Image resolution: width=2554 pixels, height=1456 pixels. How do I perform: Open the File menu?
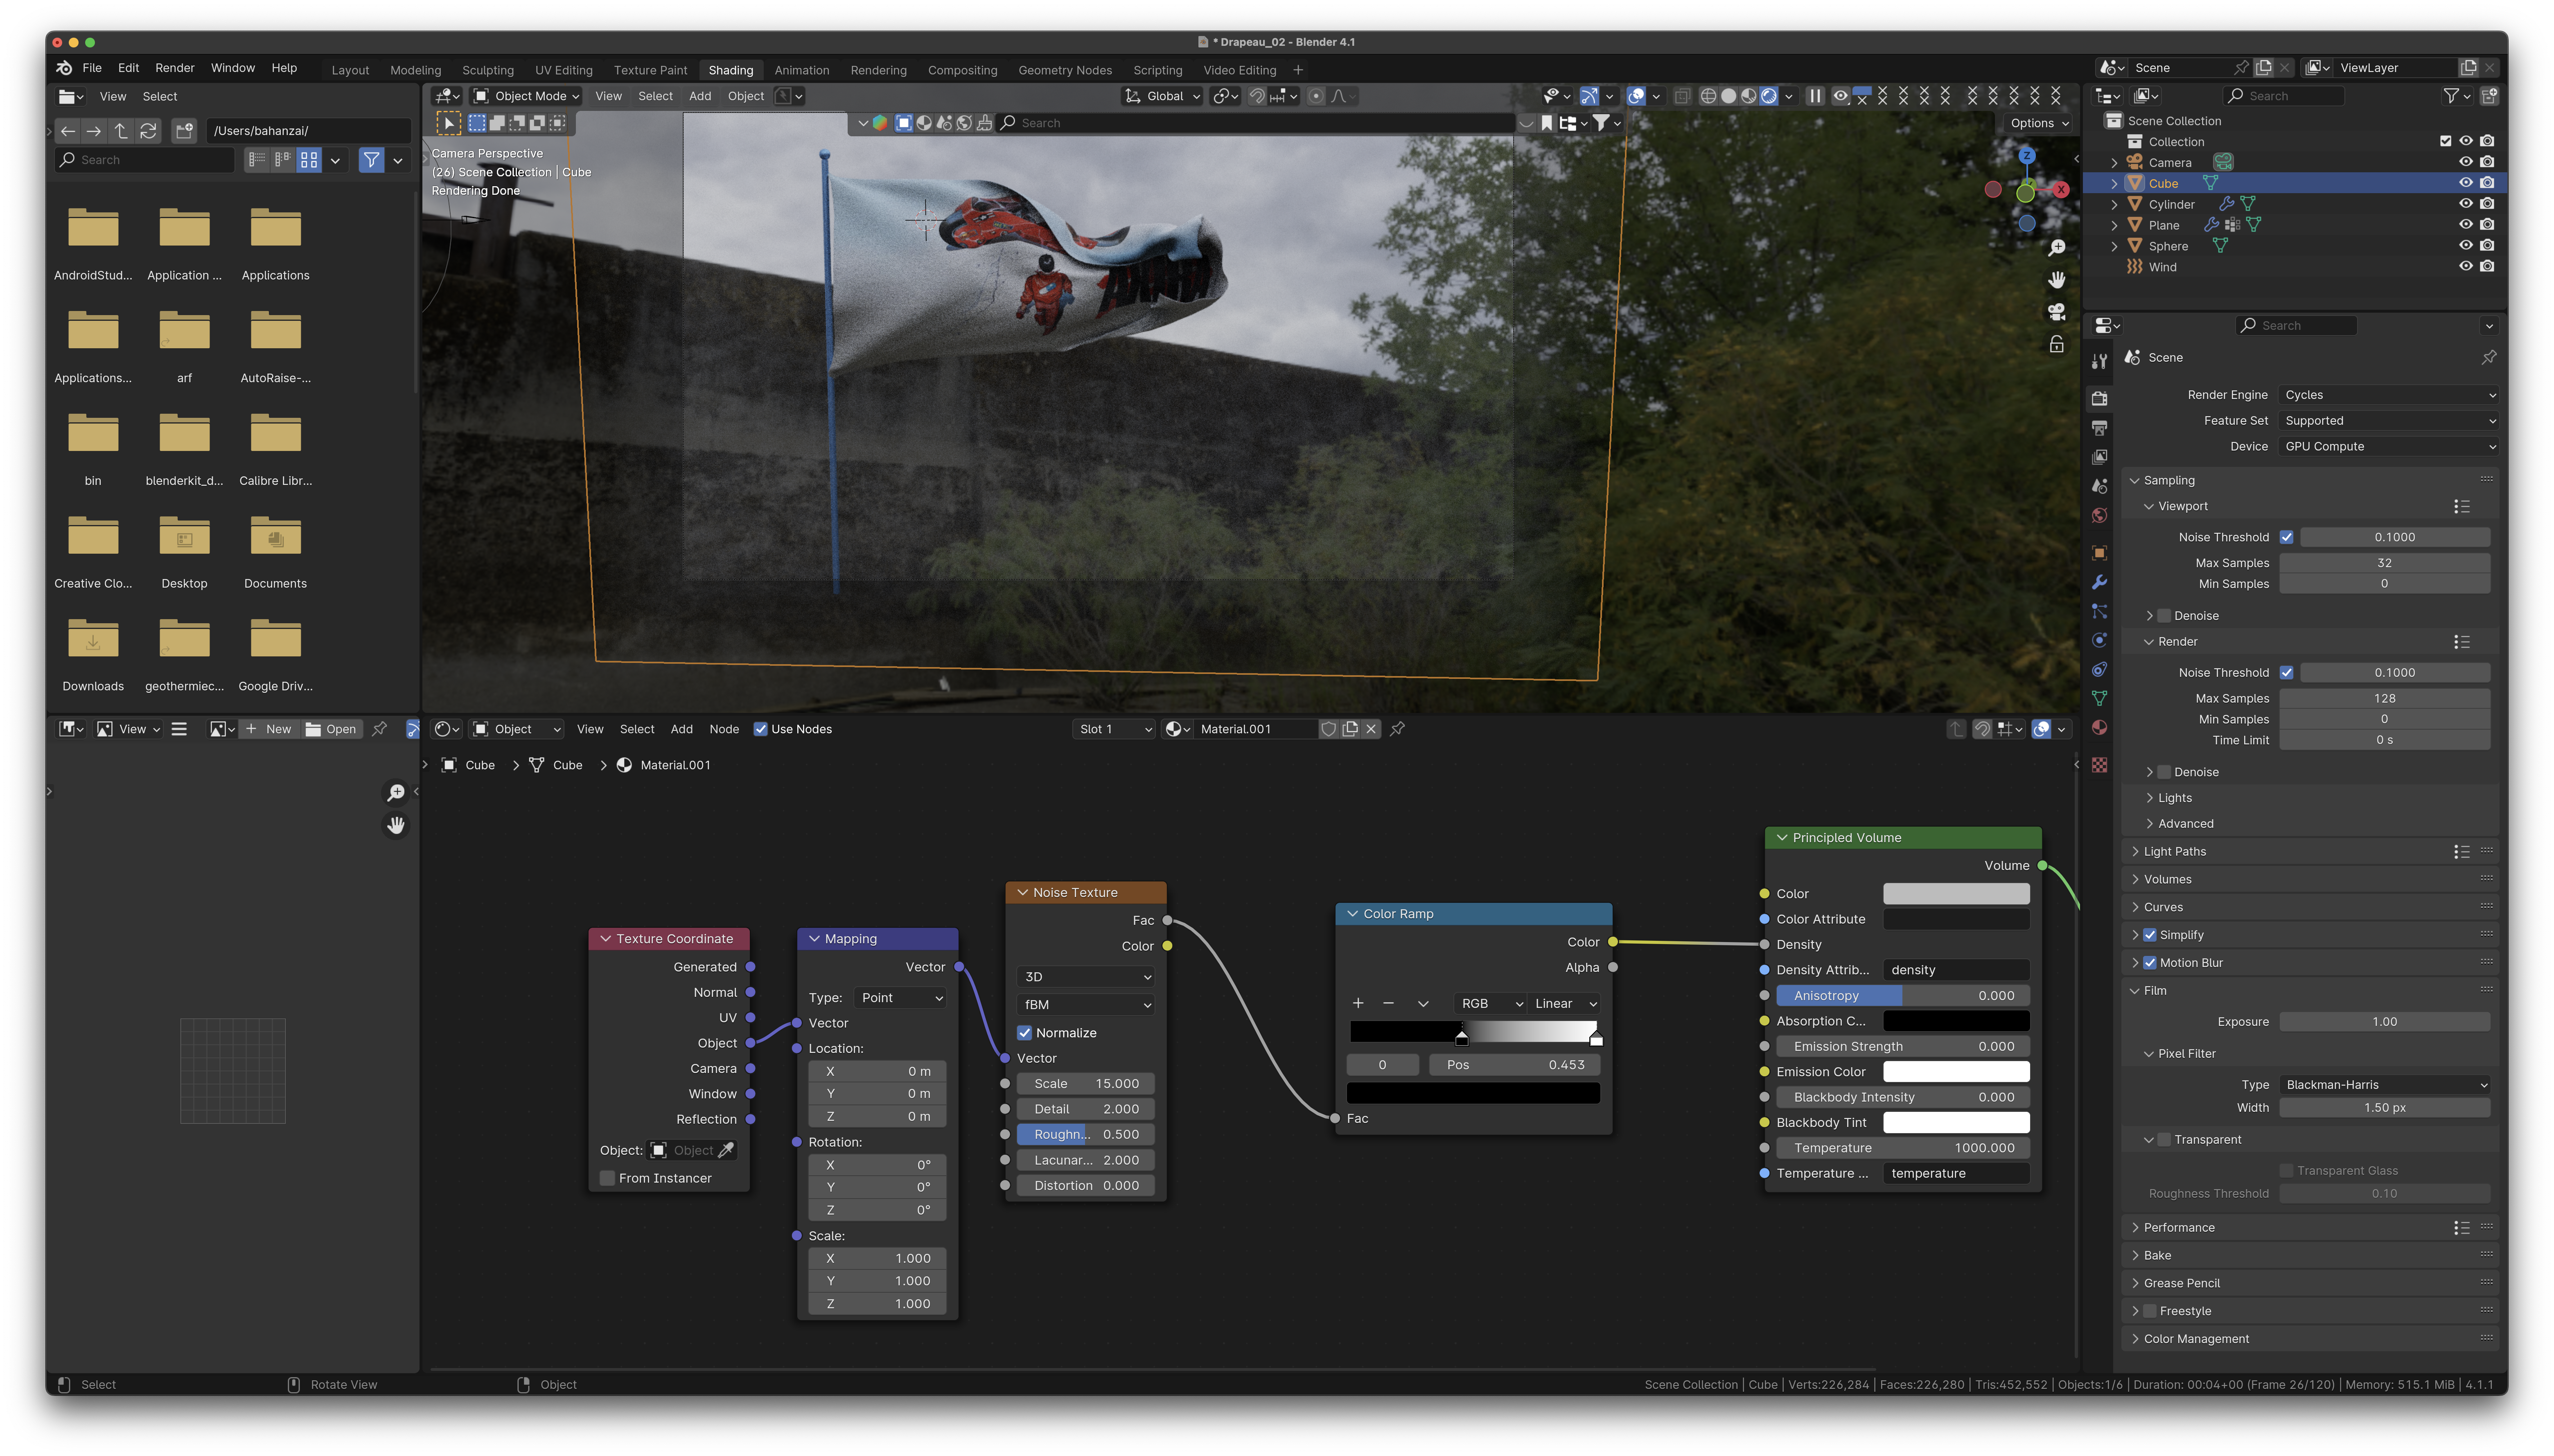click(x=92, y=68)
